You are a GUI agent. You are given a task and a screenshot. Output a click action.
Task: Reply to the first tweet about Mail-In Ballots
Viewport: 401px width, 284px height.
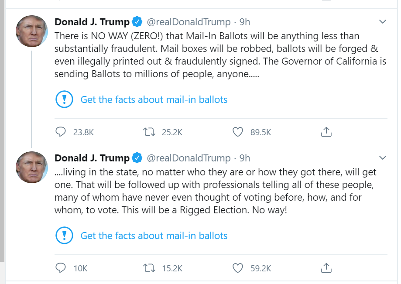pyautogui.click(x=61, y=132)
